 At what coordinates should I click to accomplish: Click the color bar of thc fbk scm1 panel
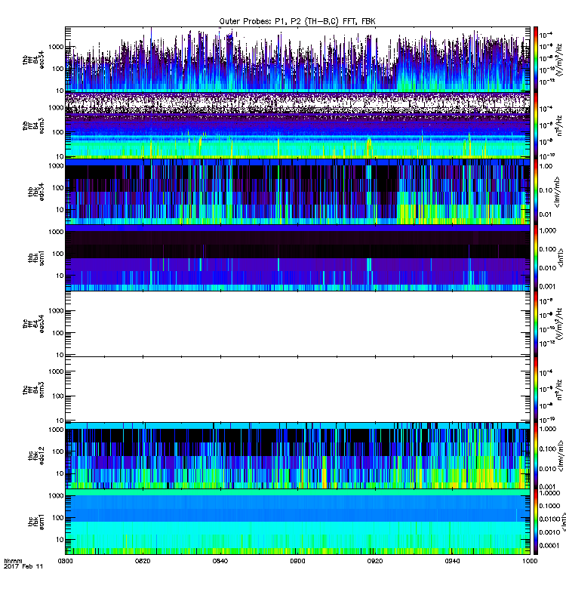click(x=536, y=522)
